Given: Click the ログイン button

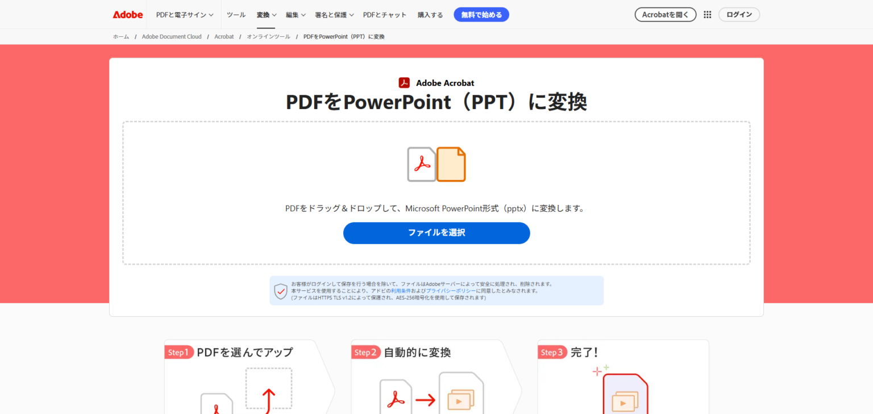Looking at the screenshot, I should (x=739, y=14).
